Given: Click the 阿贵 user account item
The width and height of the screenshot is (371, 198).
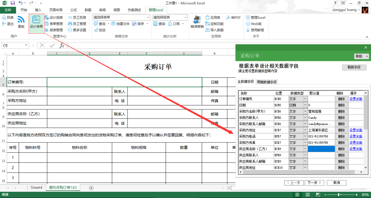Looking at the screenshot, I should tap(8, 17).
